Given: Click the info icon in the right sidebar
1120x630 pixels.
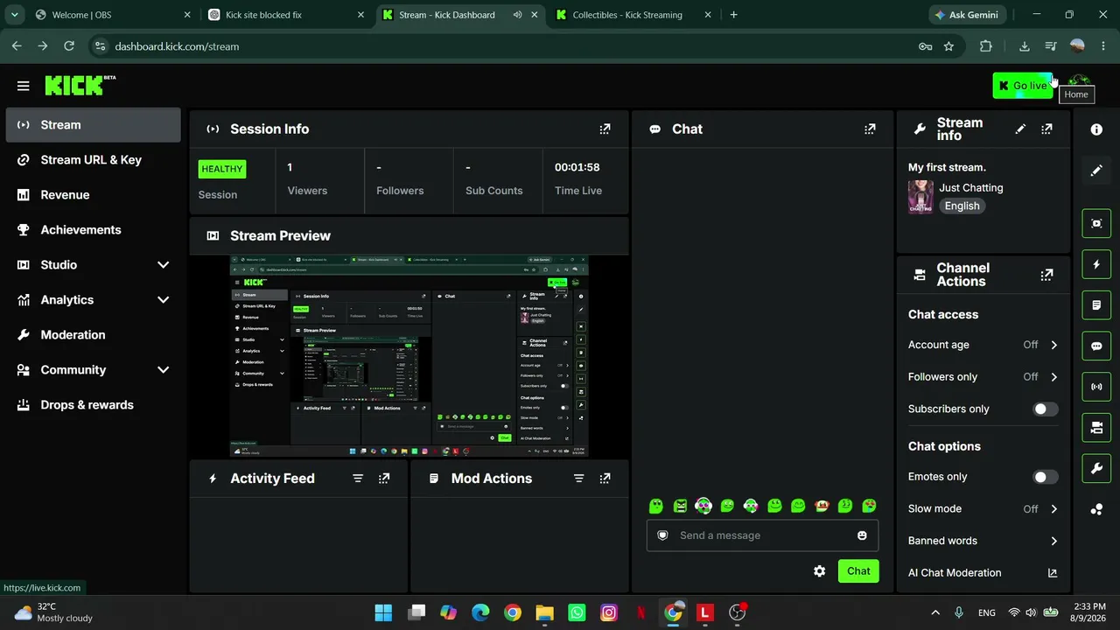Looking at the screenshot, I should [1096, 129].
